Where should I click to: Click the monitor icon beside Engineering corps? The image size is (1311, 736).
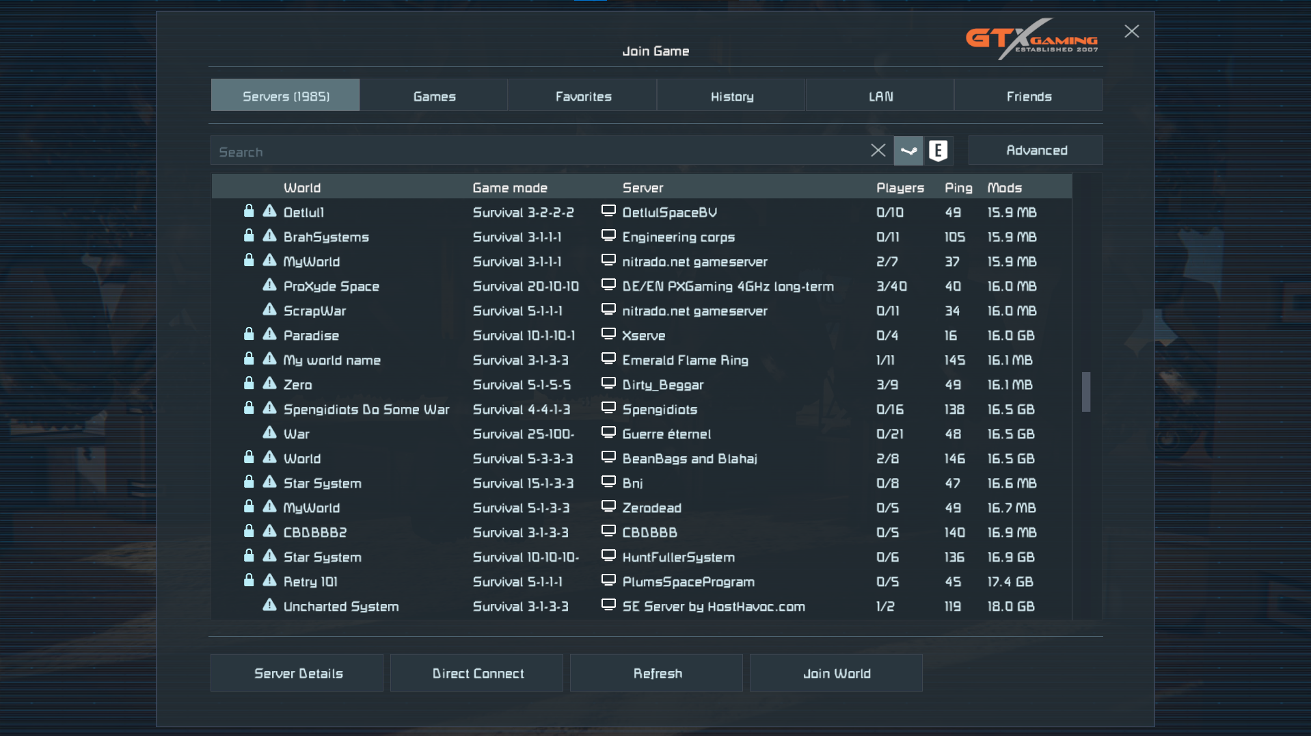pos(608,235)
